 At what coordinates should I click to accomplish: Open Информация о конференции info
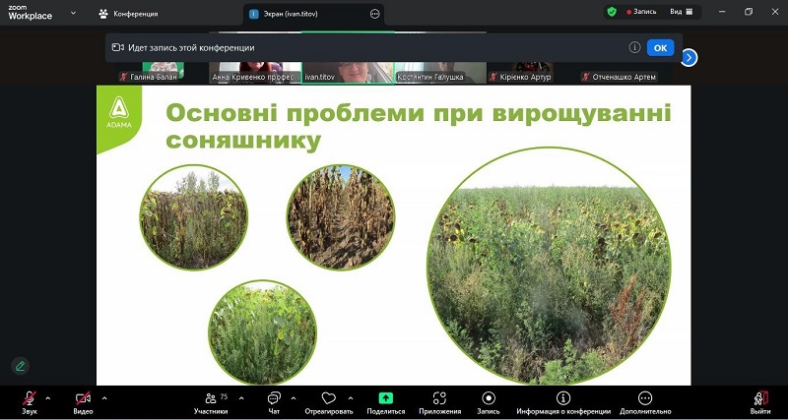563,399
